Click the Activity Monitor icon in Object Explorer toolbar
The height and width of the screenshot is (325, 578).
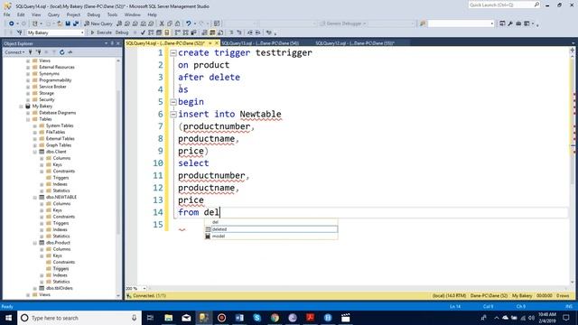(70, 52)
